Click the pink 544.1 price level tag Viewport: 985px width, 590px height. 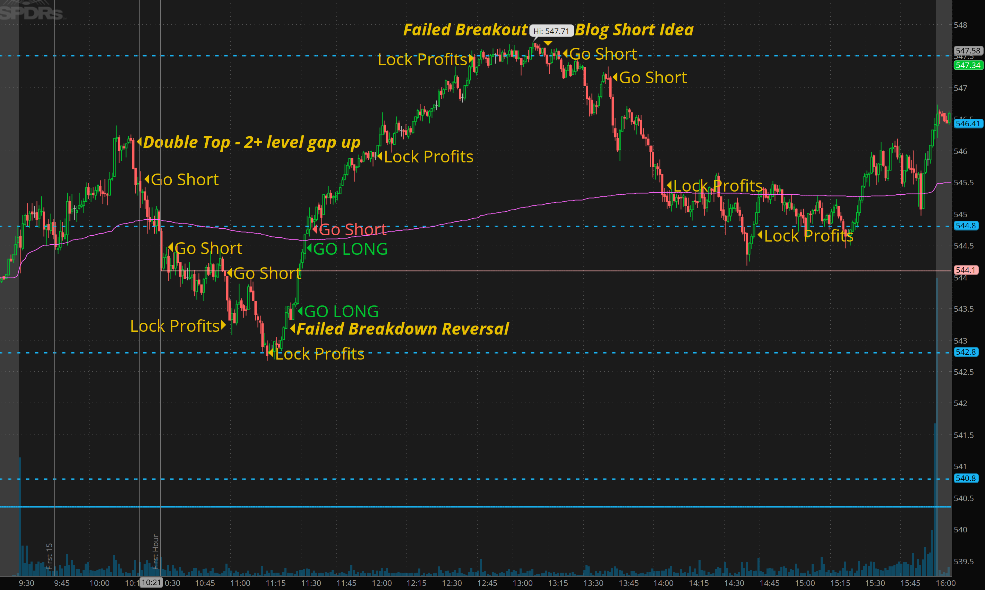point(966,270)
